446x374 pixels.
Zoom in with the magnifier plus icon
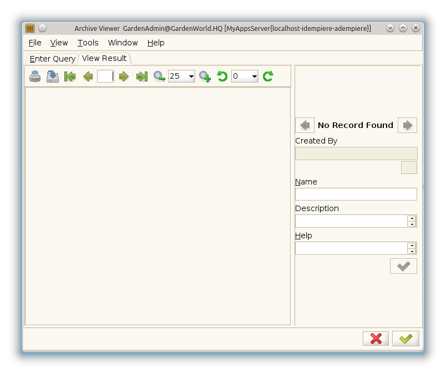pyautogui.click(x=205, y=76)
